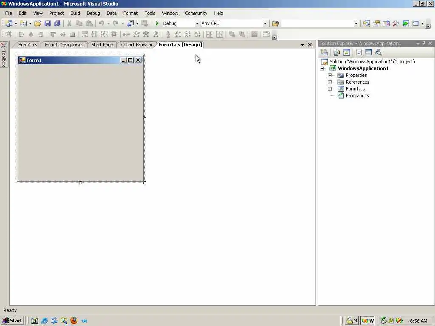435x326 pixels.
Task: Open the Command Window toolbar icon
Action: pos(415,24)
